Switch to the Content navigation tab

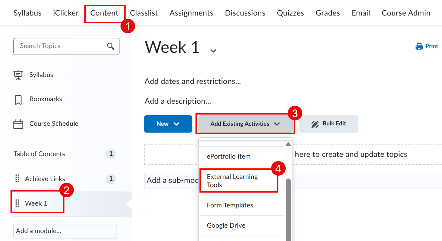[104, 13]
